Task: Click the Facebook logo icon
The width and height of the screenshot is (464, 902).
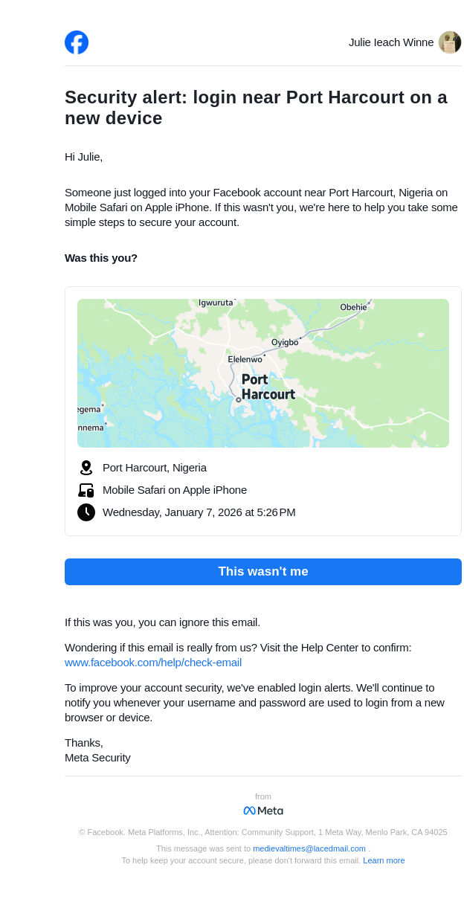Action: click(77, 42)
